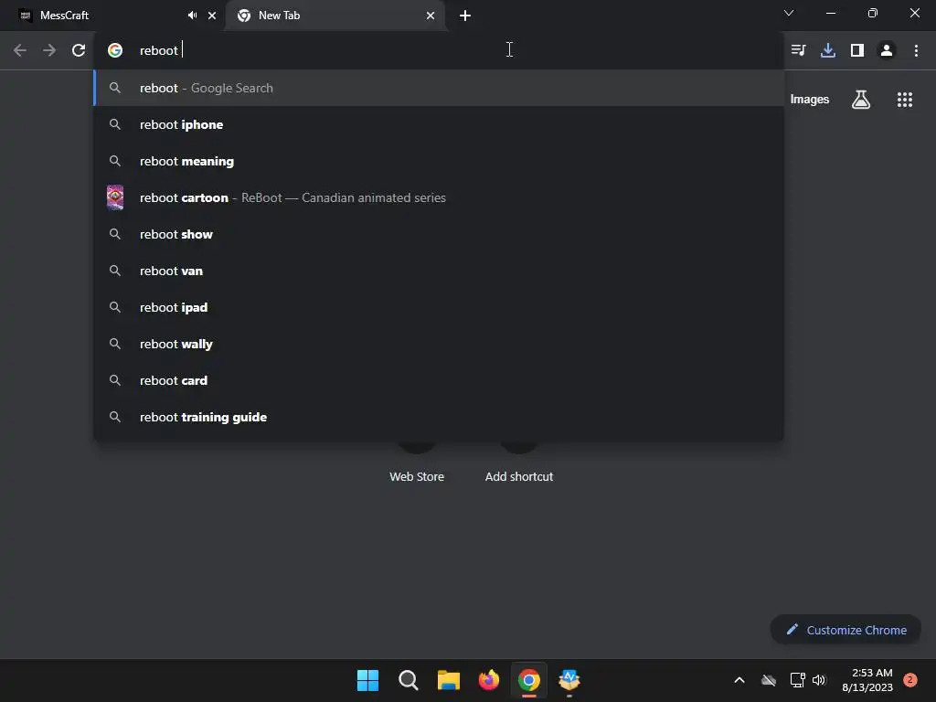This screenshot has height=702, width=936.
Task: Pick the 'reboot show' suggestion
Action: coord(439,234)
